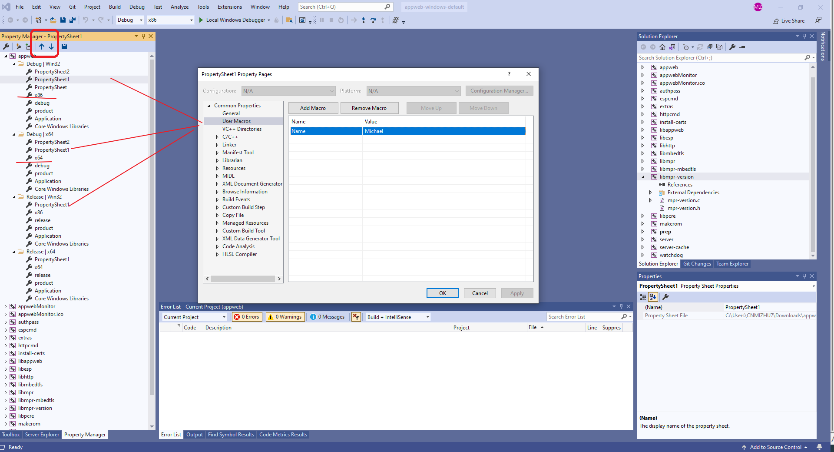
Task: Click Preview Selected Items icon in Solution Explorer
Action: coord(742,47)
